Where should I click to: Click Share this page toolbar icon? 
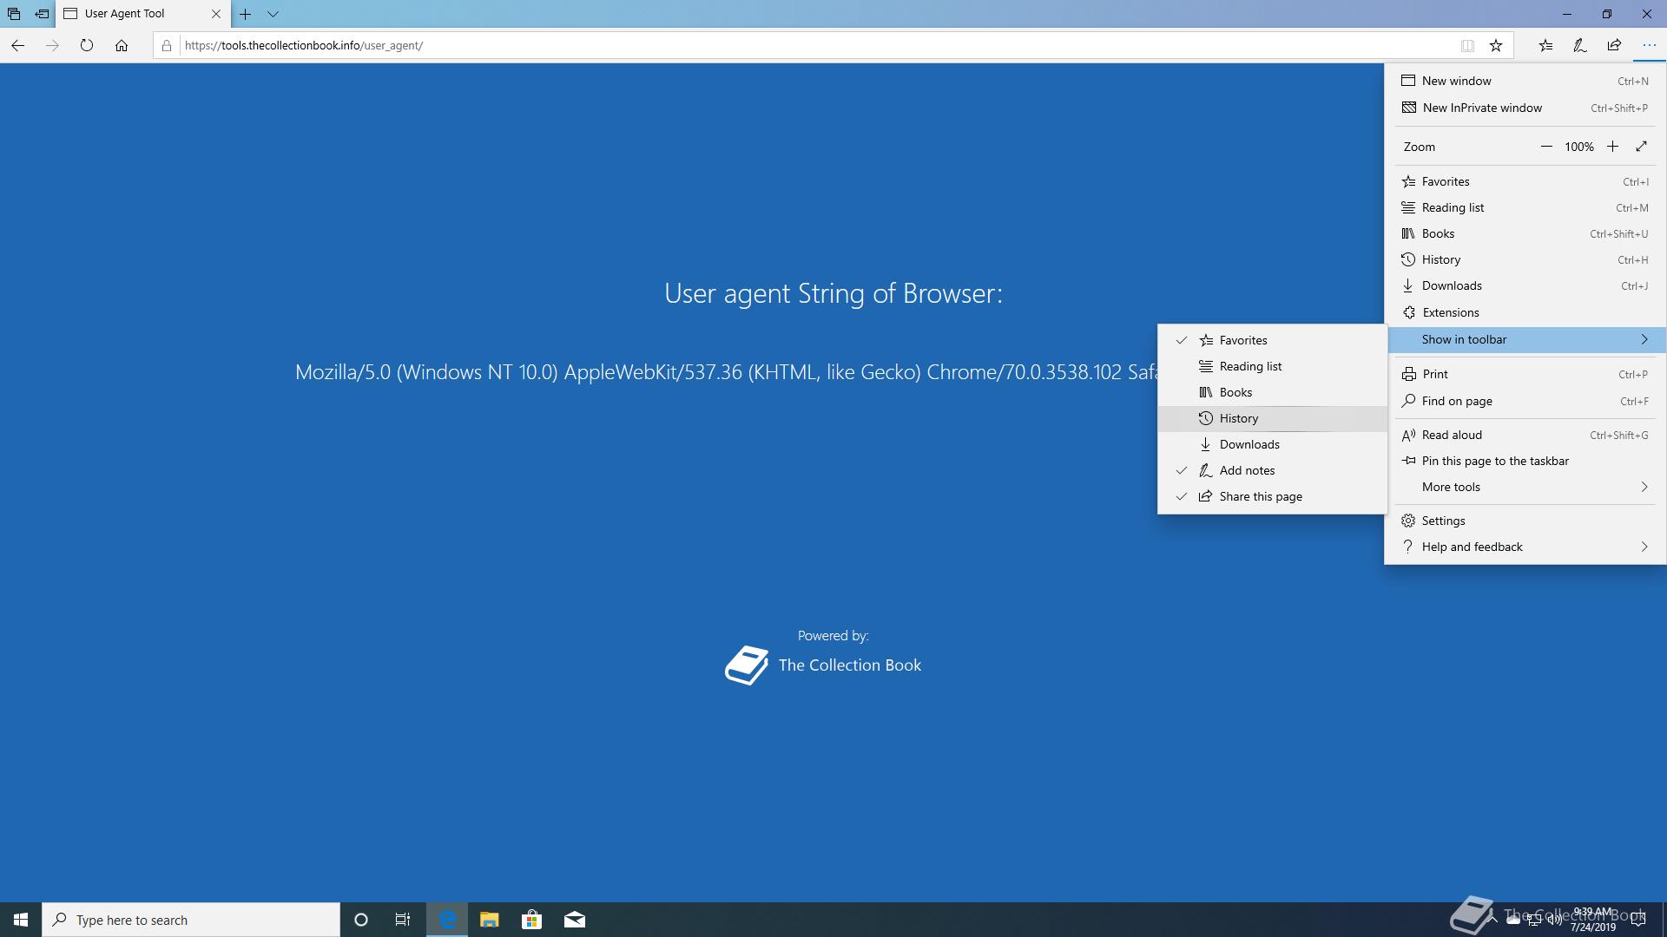pyautogui.click(x=1614, y=45)
